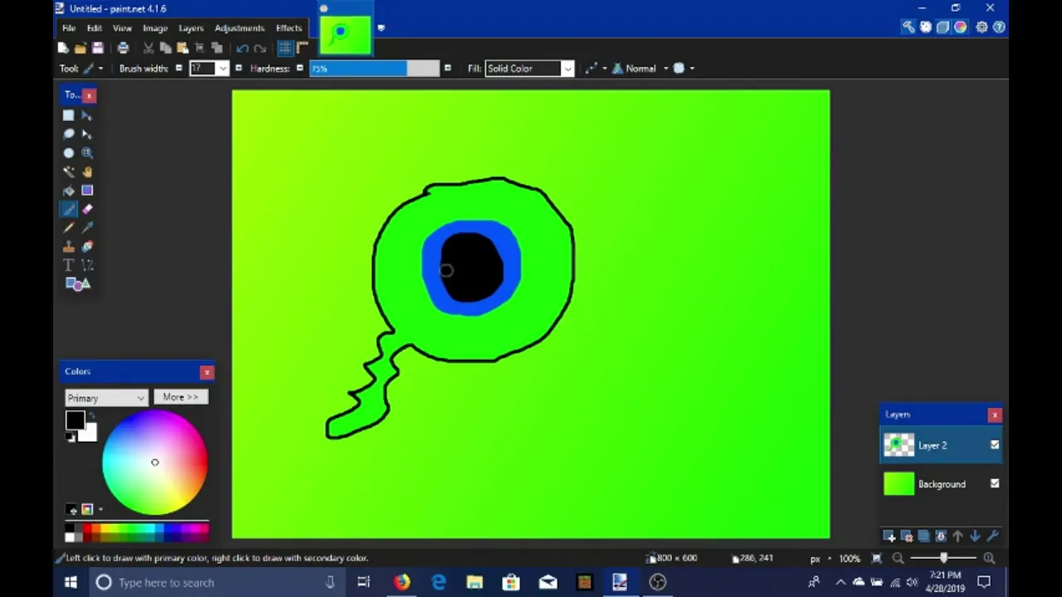Select the Paintbrush tool

(69, 209)
